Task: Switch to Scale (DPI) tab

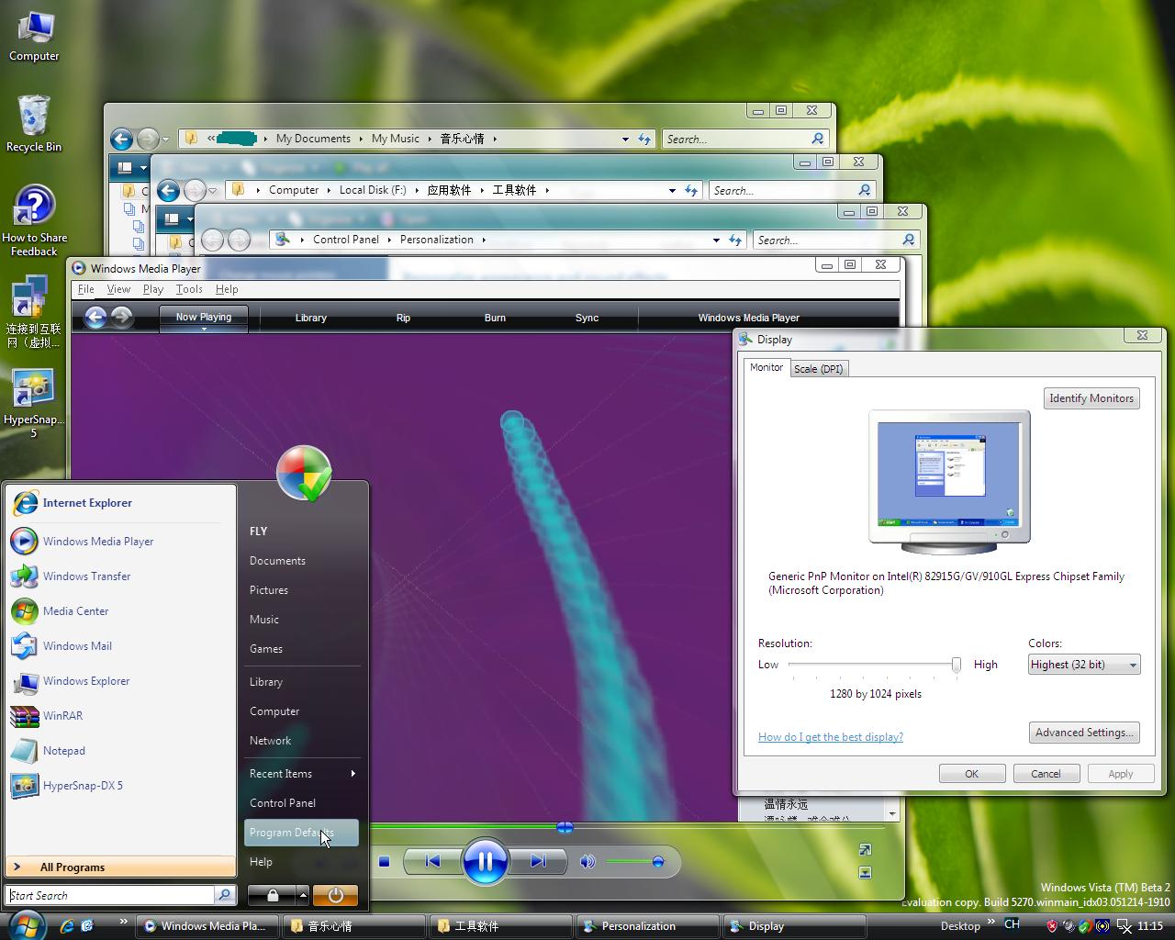Action: 818,369
